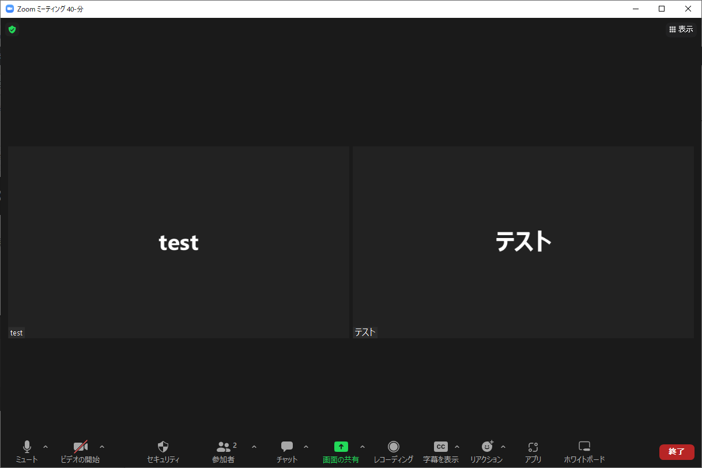Expand video options arrow next to camera
This screenshot has height=468, width=702.
coord(102,447)
